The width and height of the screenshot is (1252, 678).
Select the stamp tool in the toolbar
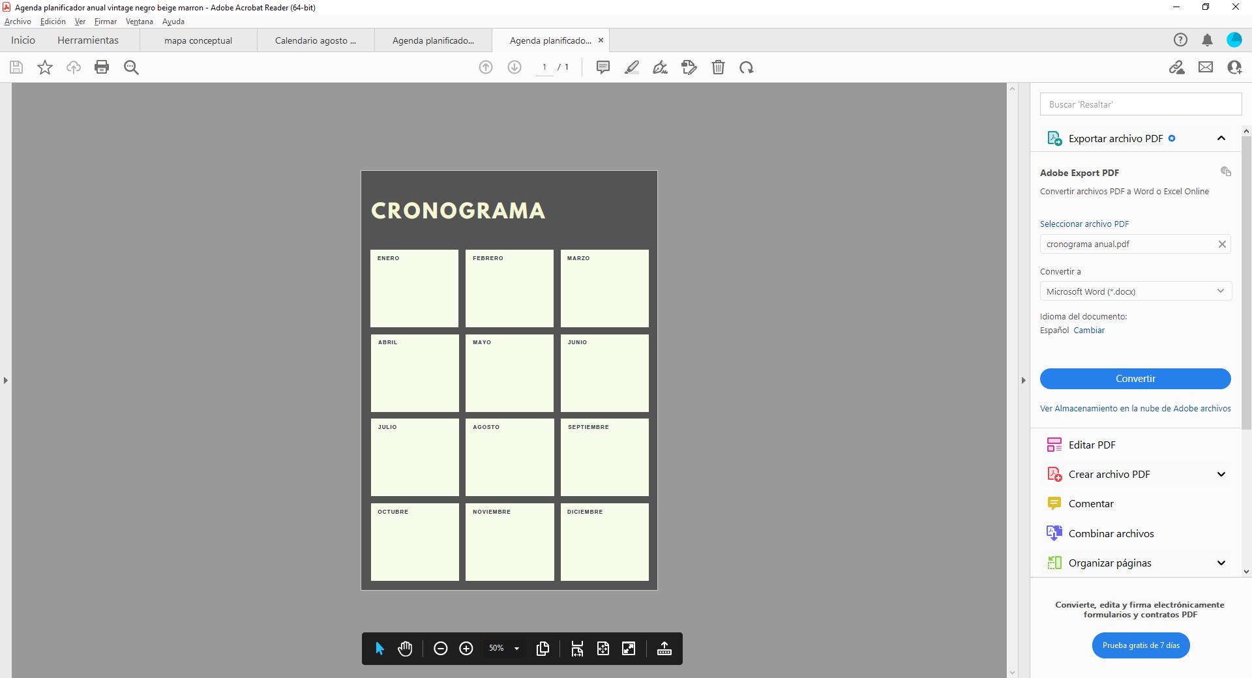[x=689, y=67]
